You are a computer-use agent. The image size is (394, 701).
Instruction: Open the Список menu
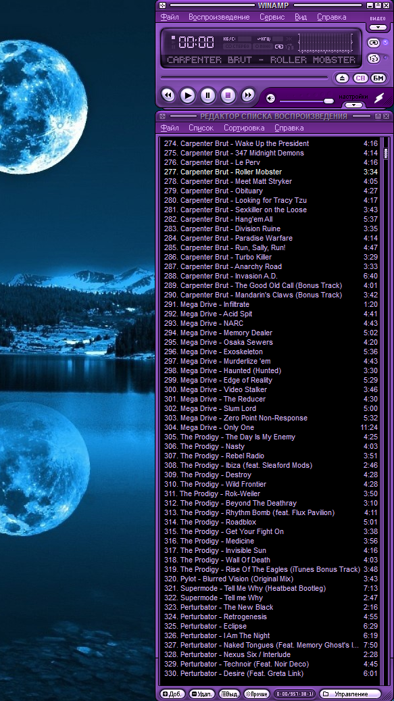(201, 128)
